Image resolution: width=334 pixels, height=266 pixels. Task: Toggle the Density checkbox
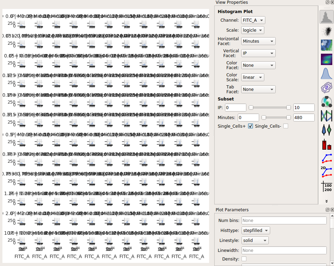click(x=244, y=259)
